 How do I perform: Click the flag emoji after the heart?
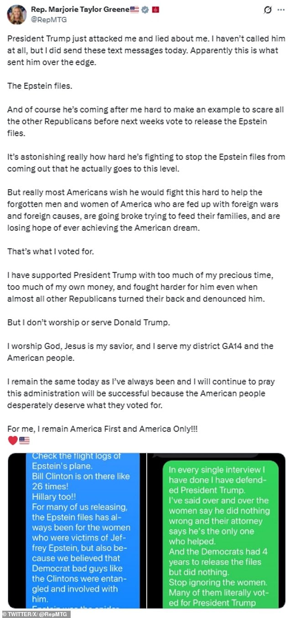(x=24, y=440)
